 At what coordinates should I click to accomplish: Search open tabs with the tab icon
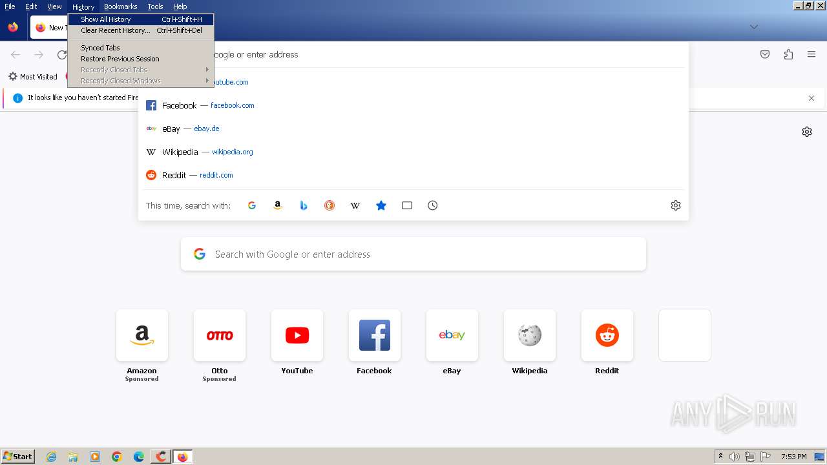point(407,205)
